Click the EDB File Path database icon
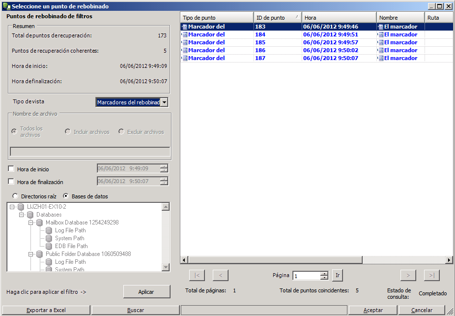This screenshot has height=316, width=455. click(x=49, y=246)
